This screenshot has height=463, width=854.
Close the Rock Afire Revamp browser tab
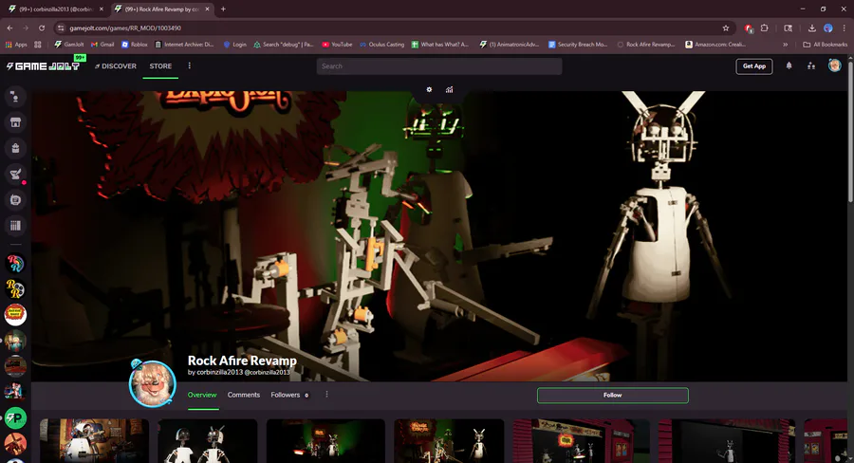[x=207, y=9]
